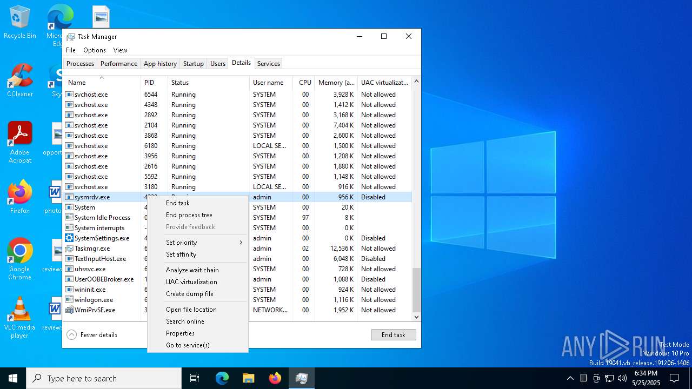692x389 pixels.
Task: Click the winlogon.exe process icon
Action: (x=69, y=300)
